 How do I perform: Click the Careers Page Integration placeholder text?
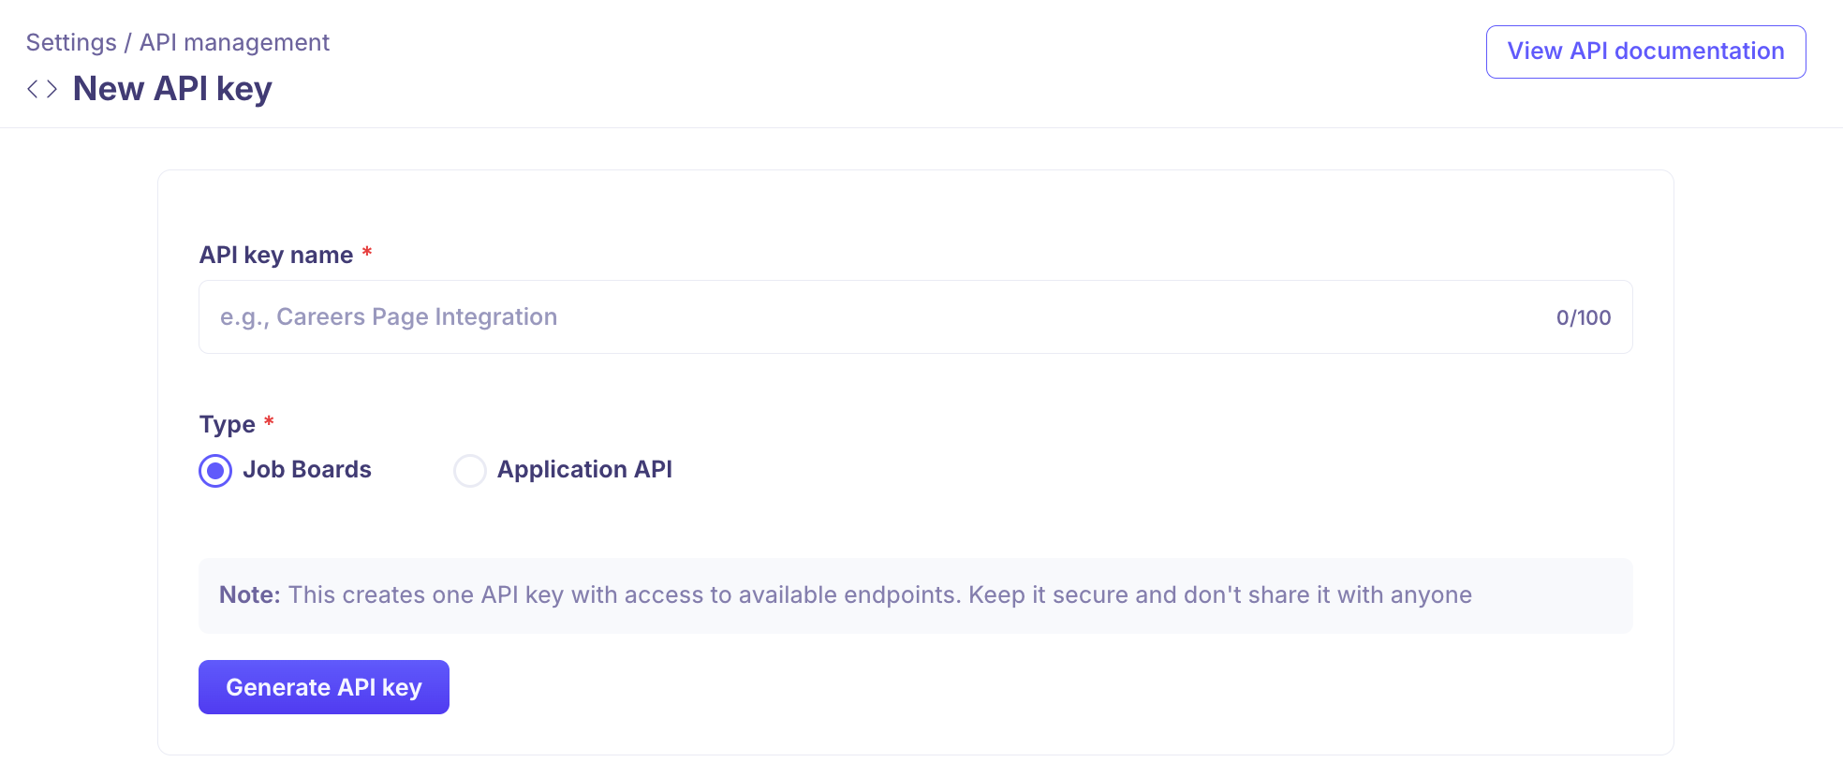pos(389,317)
